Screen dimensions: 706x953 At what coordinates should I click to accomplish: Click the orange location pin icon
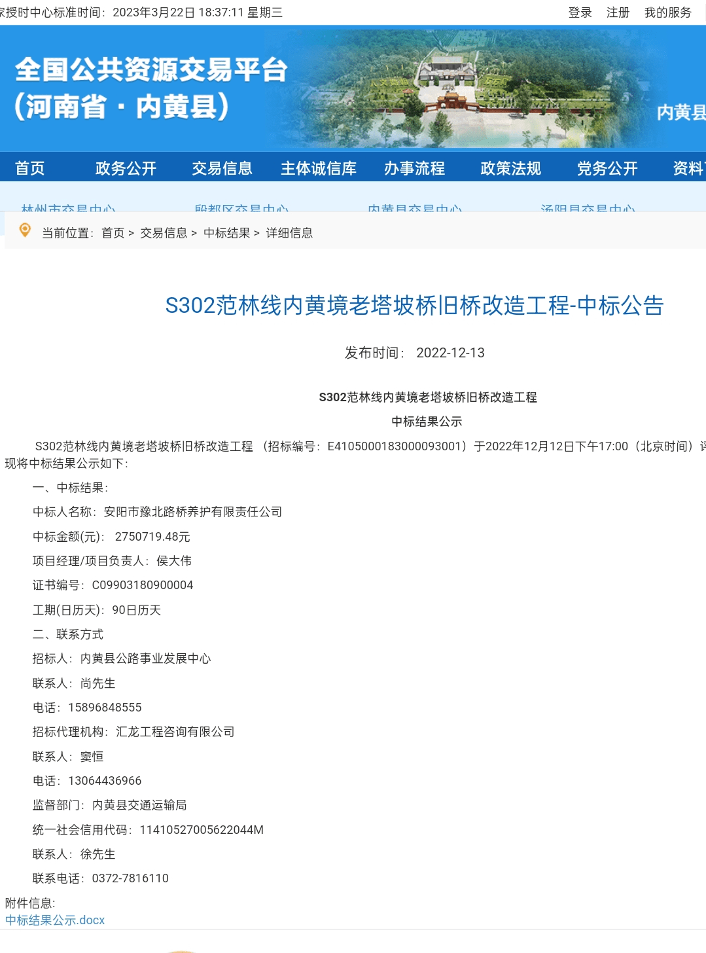[x=25, y=230]
